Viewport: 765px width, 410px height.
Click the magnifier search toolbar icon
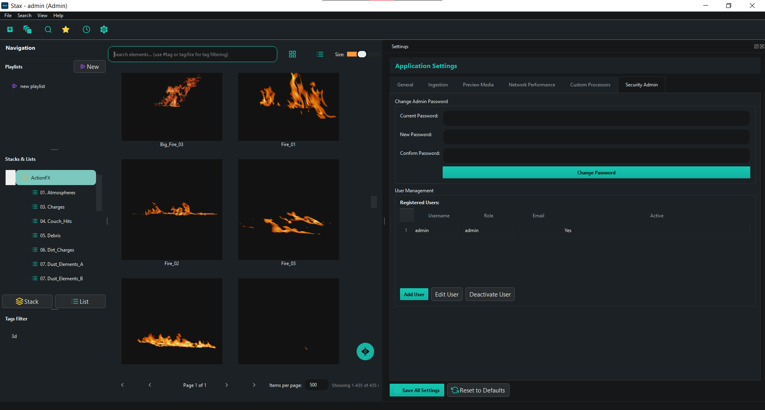point(48,29)
